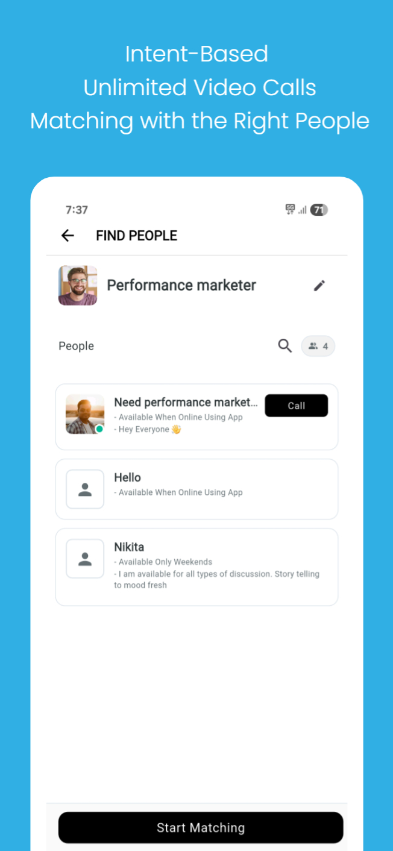Click the default avatar icon on Hello's card
The height and width of the screenshot is (851, 393).
[x=84, y=489]
